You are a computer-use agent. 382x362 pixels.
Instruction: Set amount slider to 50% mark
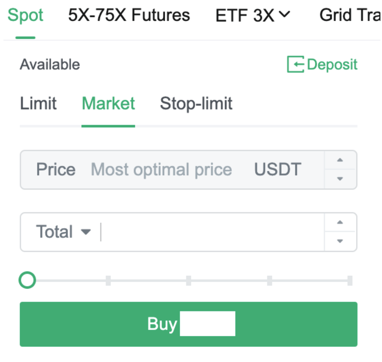[189, 280]
